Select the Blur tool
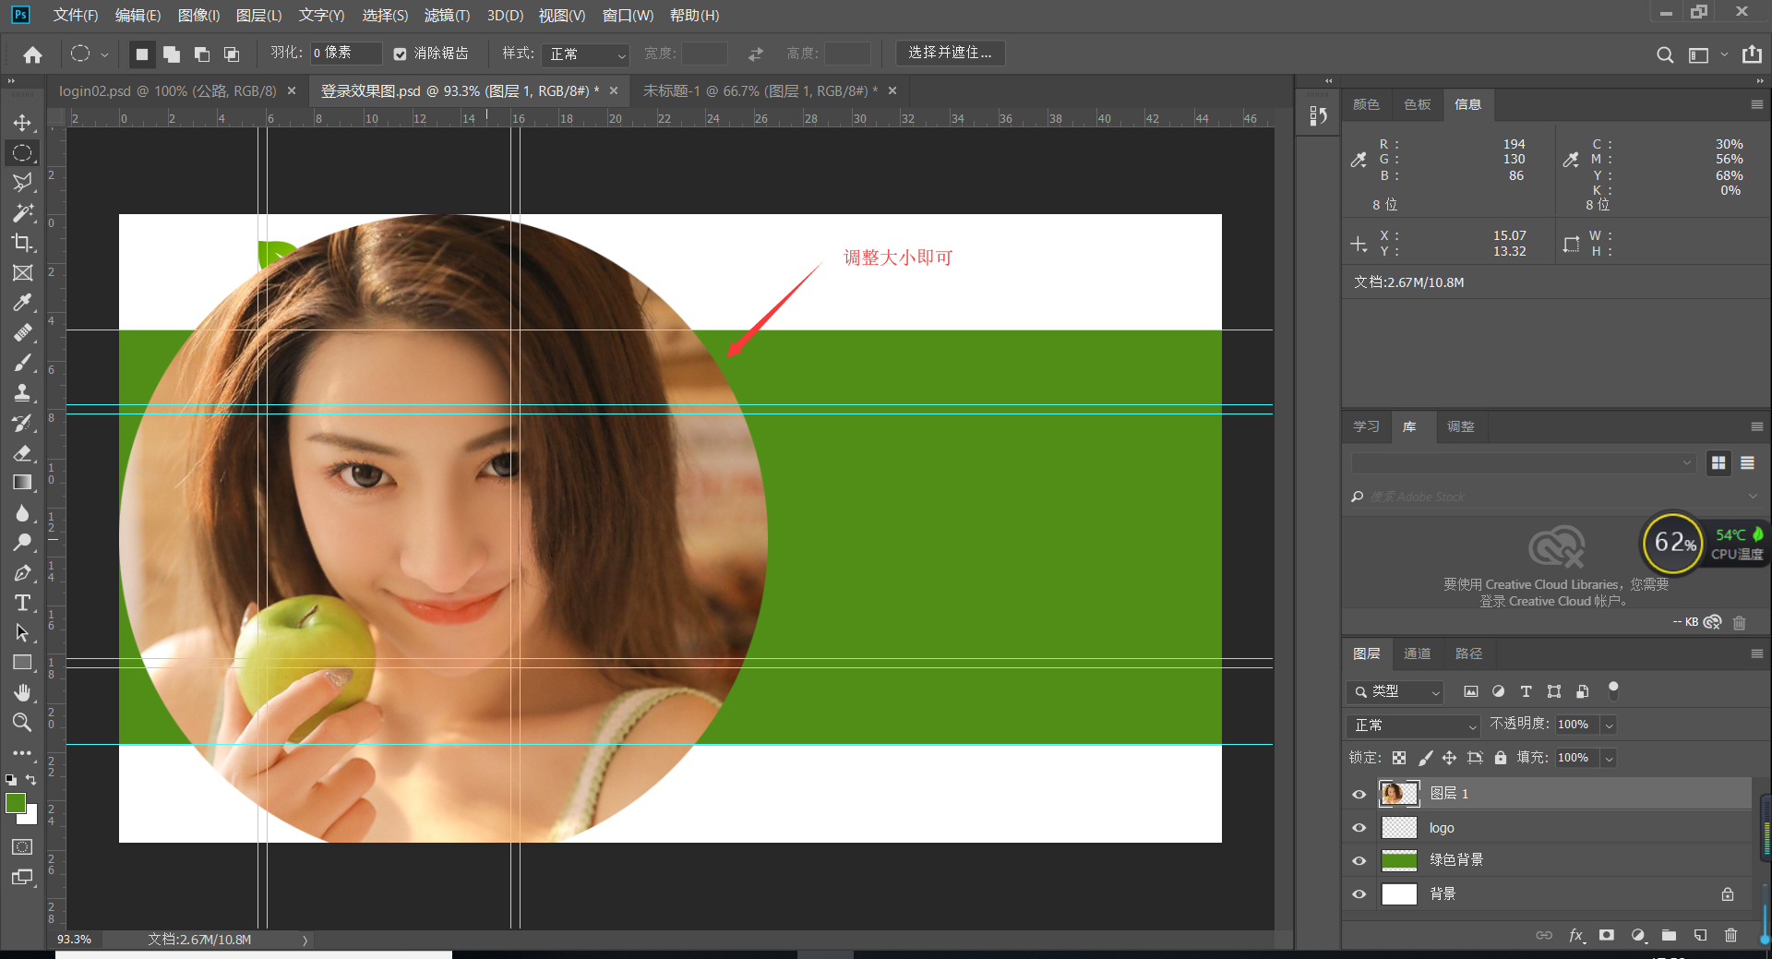Image resolution: width=1772 pixels, height=959 pixels. [22, 513]
